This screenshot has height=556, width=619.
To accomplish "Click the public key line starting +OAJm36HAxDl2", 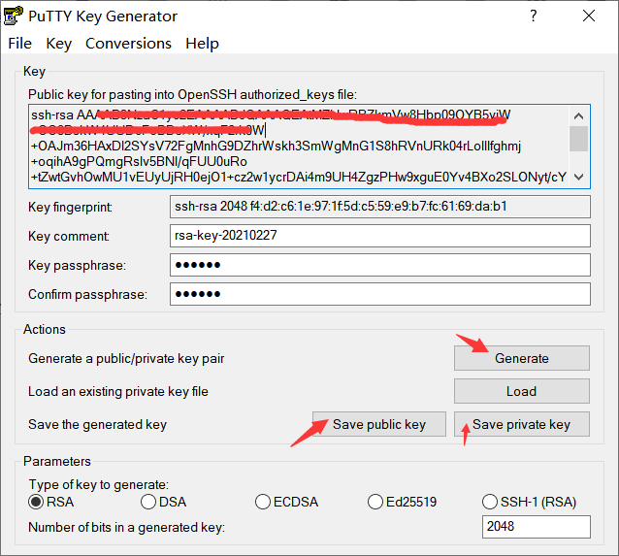I will (276, 147).
